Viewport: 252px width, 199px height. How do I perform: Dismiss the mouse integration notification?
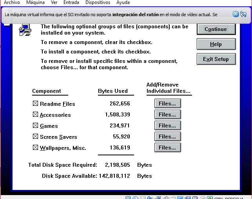236,14
